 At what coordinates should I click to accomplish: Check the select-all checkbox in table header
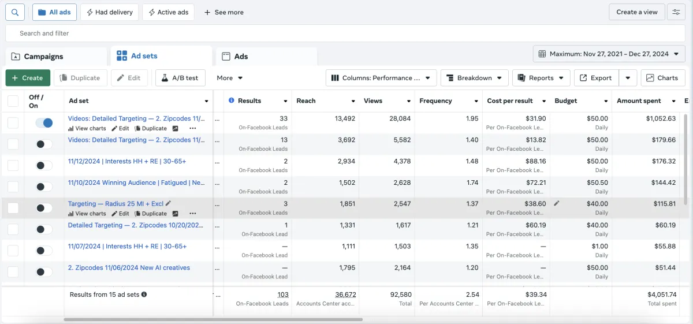[x=13, y=101]
